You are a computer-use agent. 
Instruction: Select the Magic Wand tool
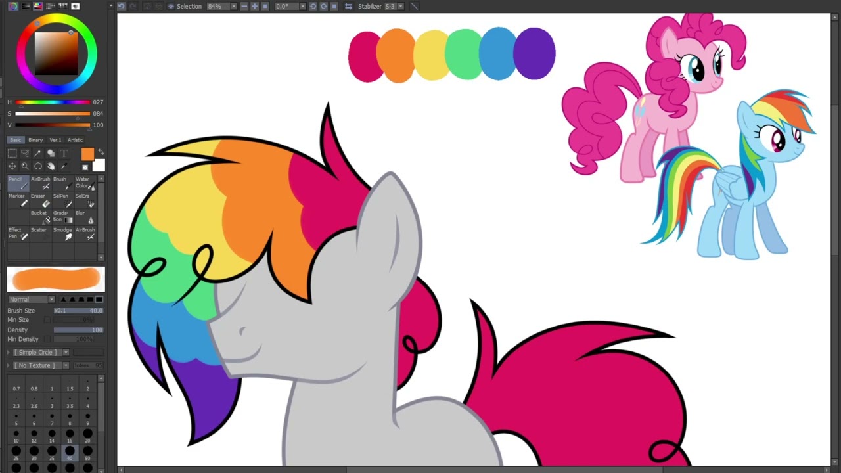[37, 153]
